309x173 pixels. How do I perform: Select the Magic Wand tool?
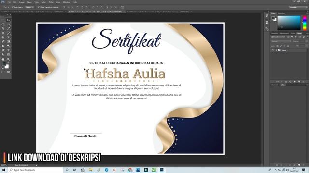pyautogui.click(x=8, y=25)
